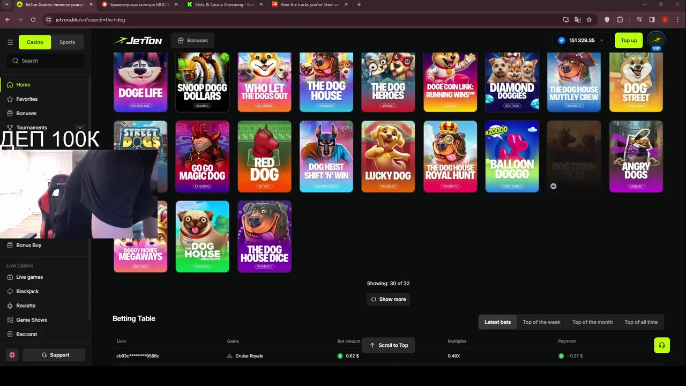Open the hamburger sidebar menu

(x=10, y=42)
